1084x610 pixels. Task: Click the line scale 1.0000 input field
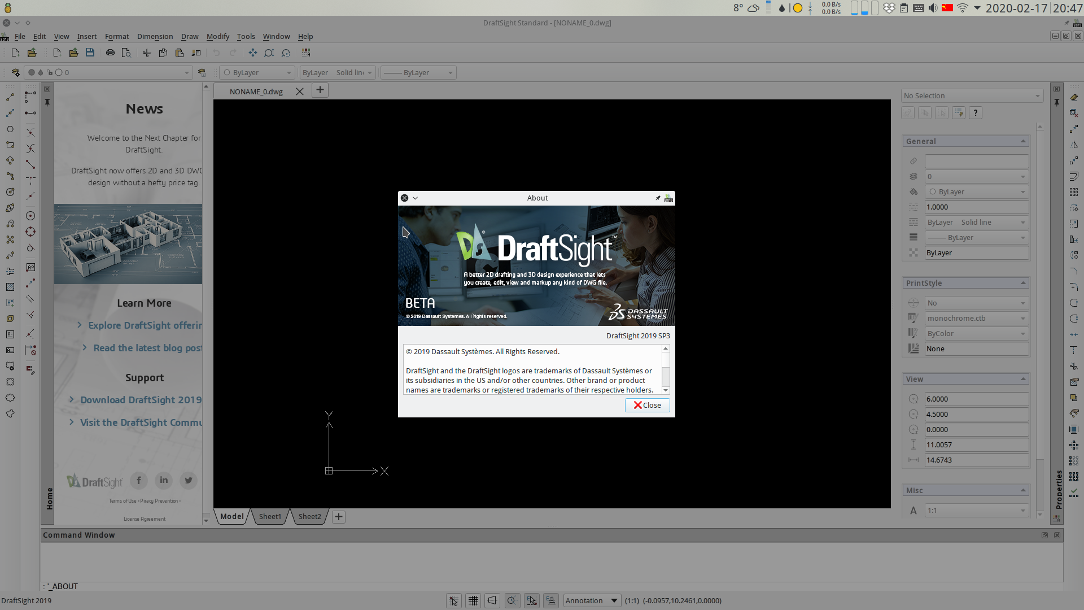click(976, 207)
